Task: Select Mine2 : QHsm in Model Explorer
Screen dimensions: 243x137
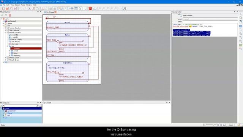Action: [x=14, y=60]
